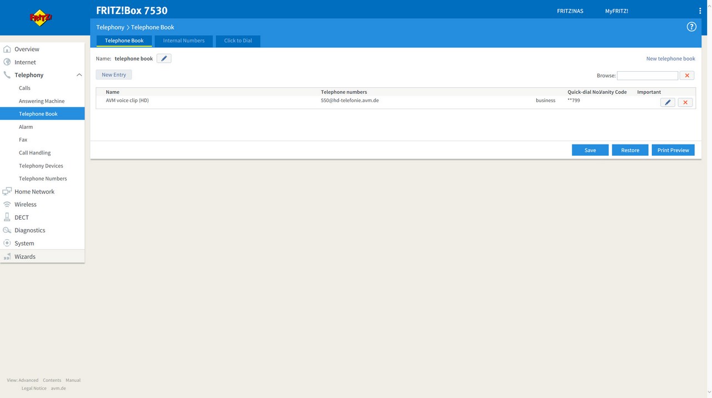Open Telephone Numbers page
The image size is (712, 398).
click(42, 178)
